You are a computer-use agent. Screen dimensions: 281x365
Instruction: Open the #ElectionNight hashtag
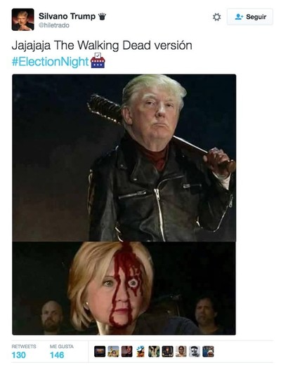50,62
